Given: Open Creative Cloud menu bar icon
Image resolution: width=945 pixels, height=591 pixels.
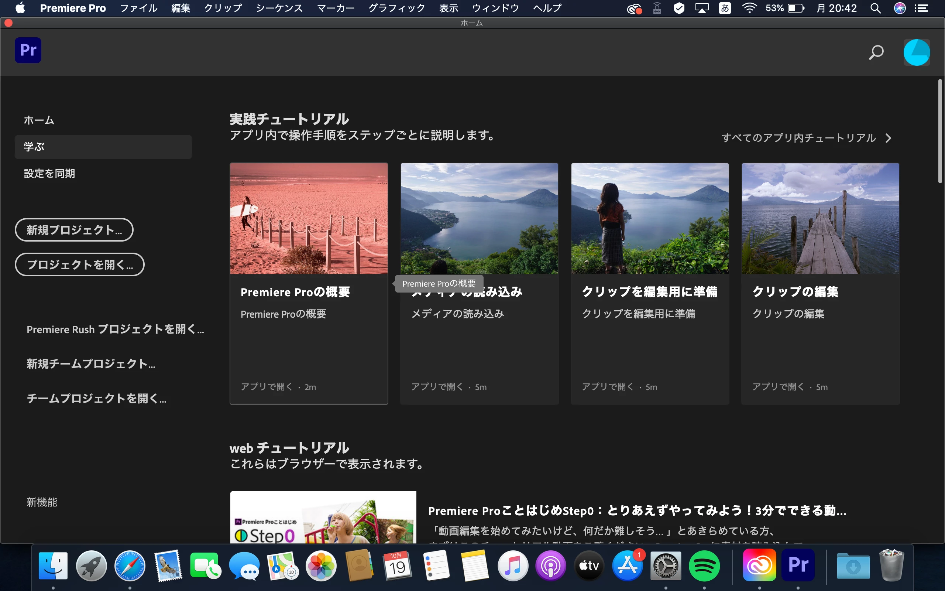Looking at the screenshot, I should (634, 8).
